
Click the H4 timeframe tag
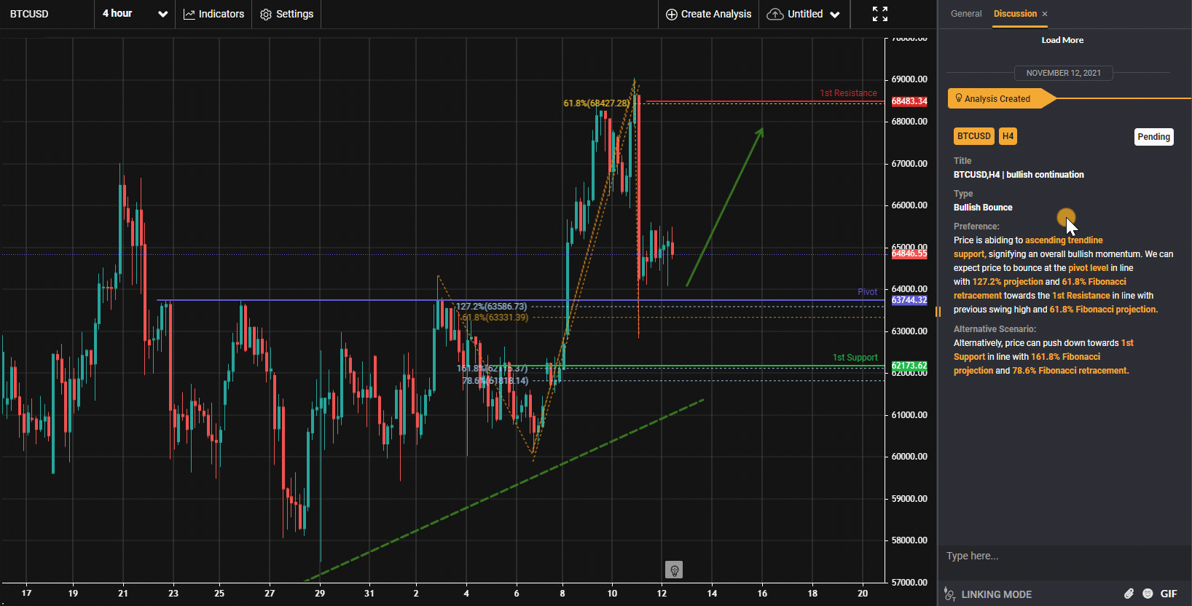1008,136
